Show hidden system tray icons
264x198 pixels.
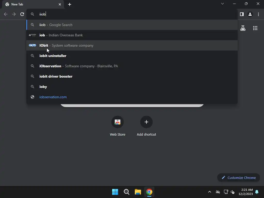tap(210, 192)
